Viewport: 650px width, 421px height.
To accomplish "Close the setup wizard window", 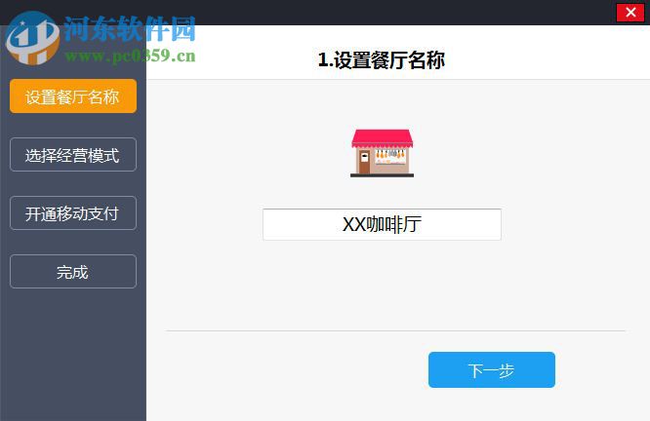I will coord(630,13).
